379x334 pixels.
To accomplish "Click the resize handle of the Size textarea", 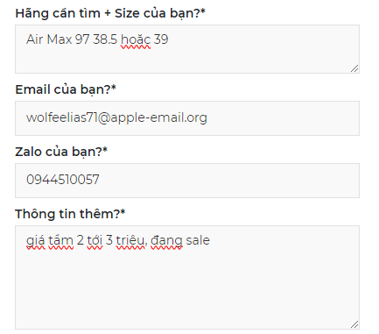I will click(354, 68).
